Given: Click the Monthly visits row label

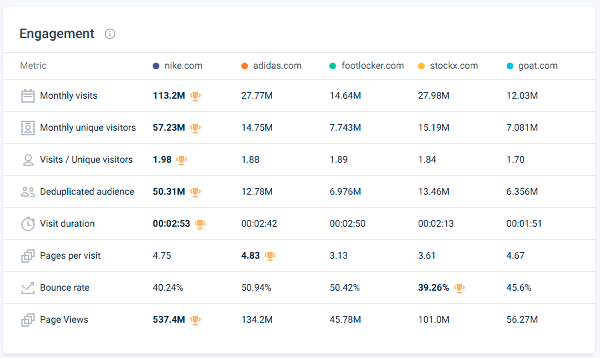Looking at the screenshot, I should click(x=69, y=95).
